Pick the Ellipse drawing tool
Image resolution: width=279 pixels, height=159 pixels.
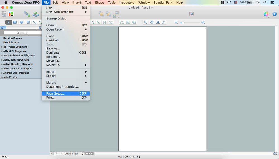click(21, 23)
